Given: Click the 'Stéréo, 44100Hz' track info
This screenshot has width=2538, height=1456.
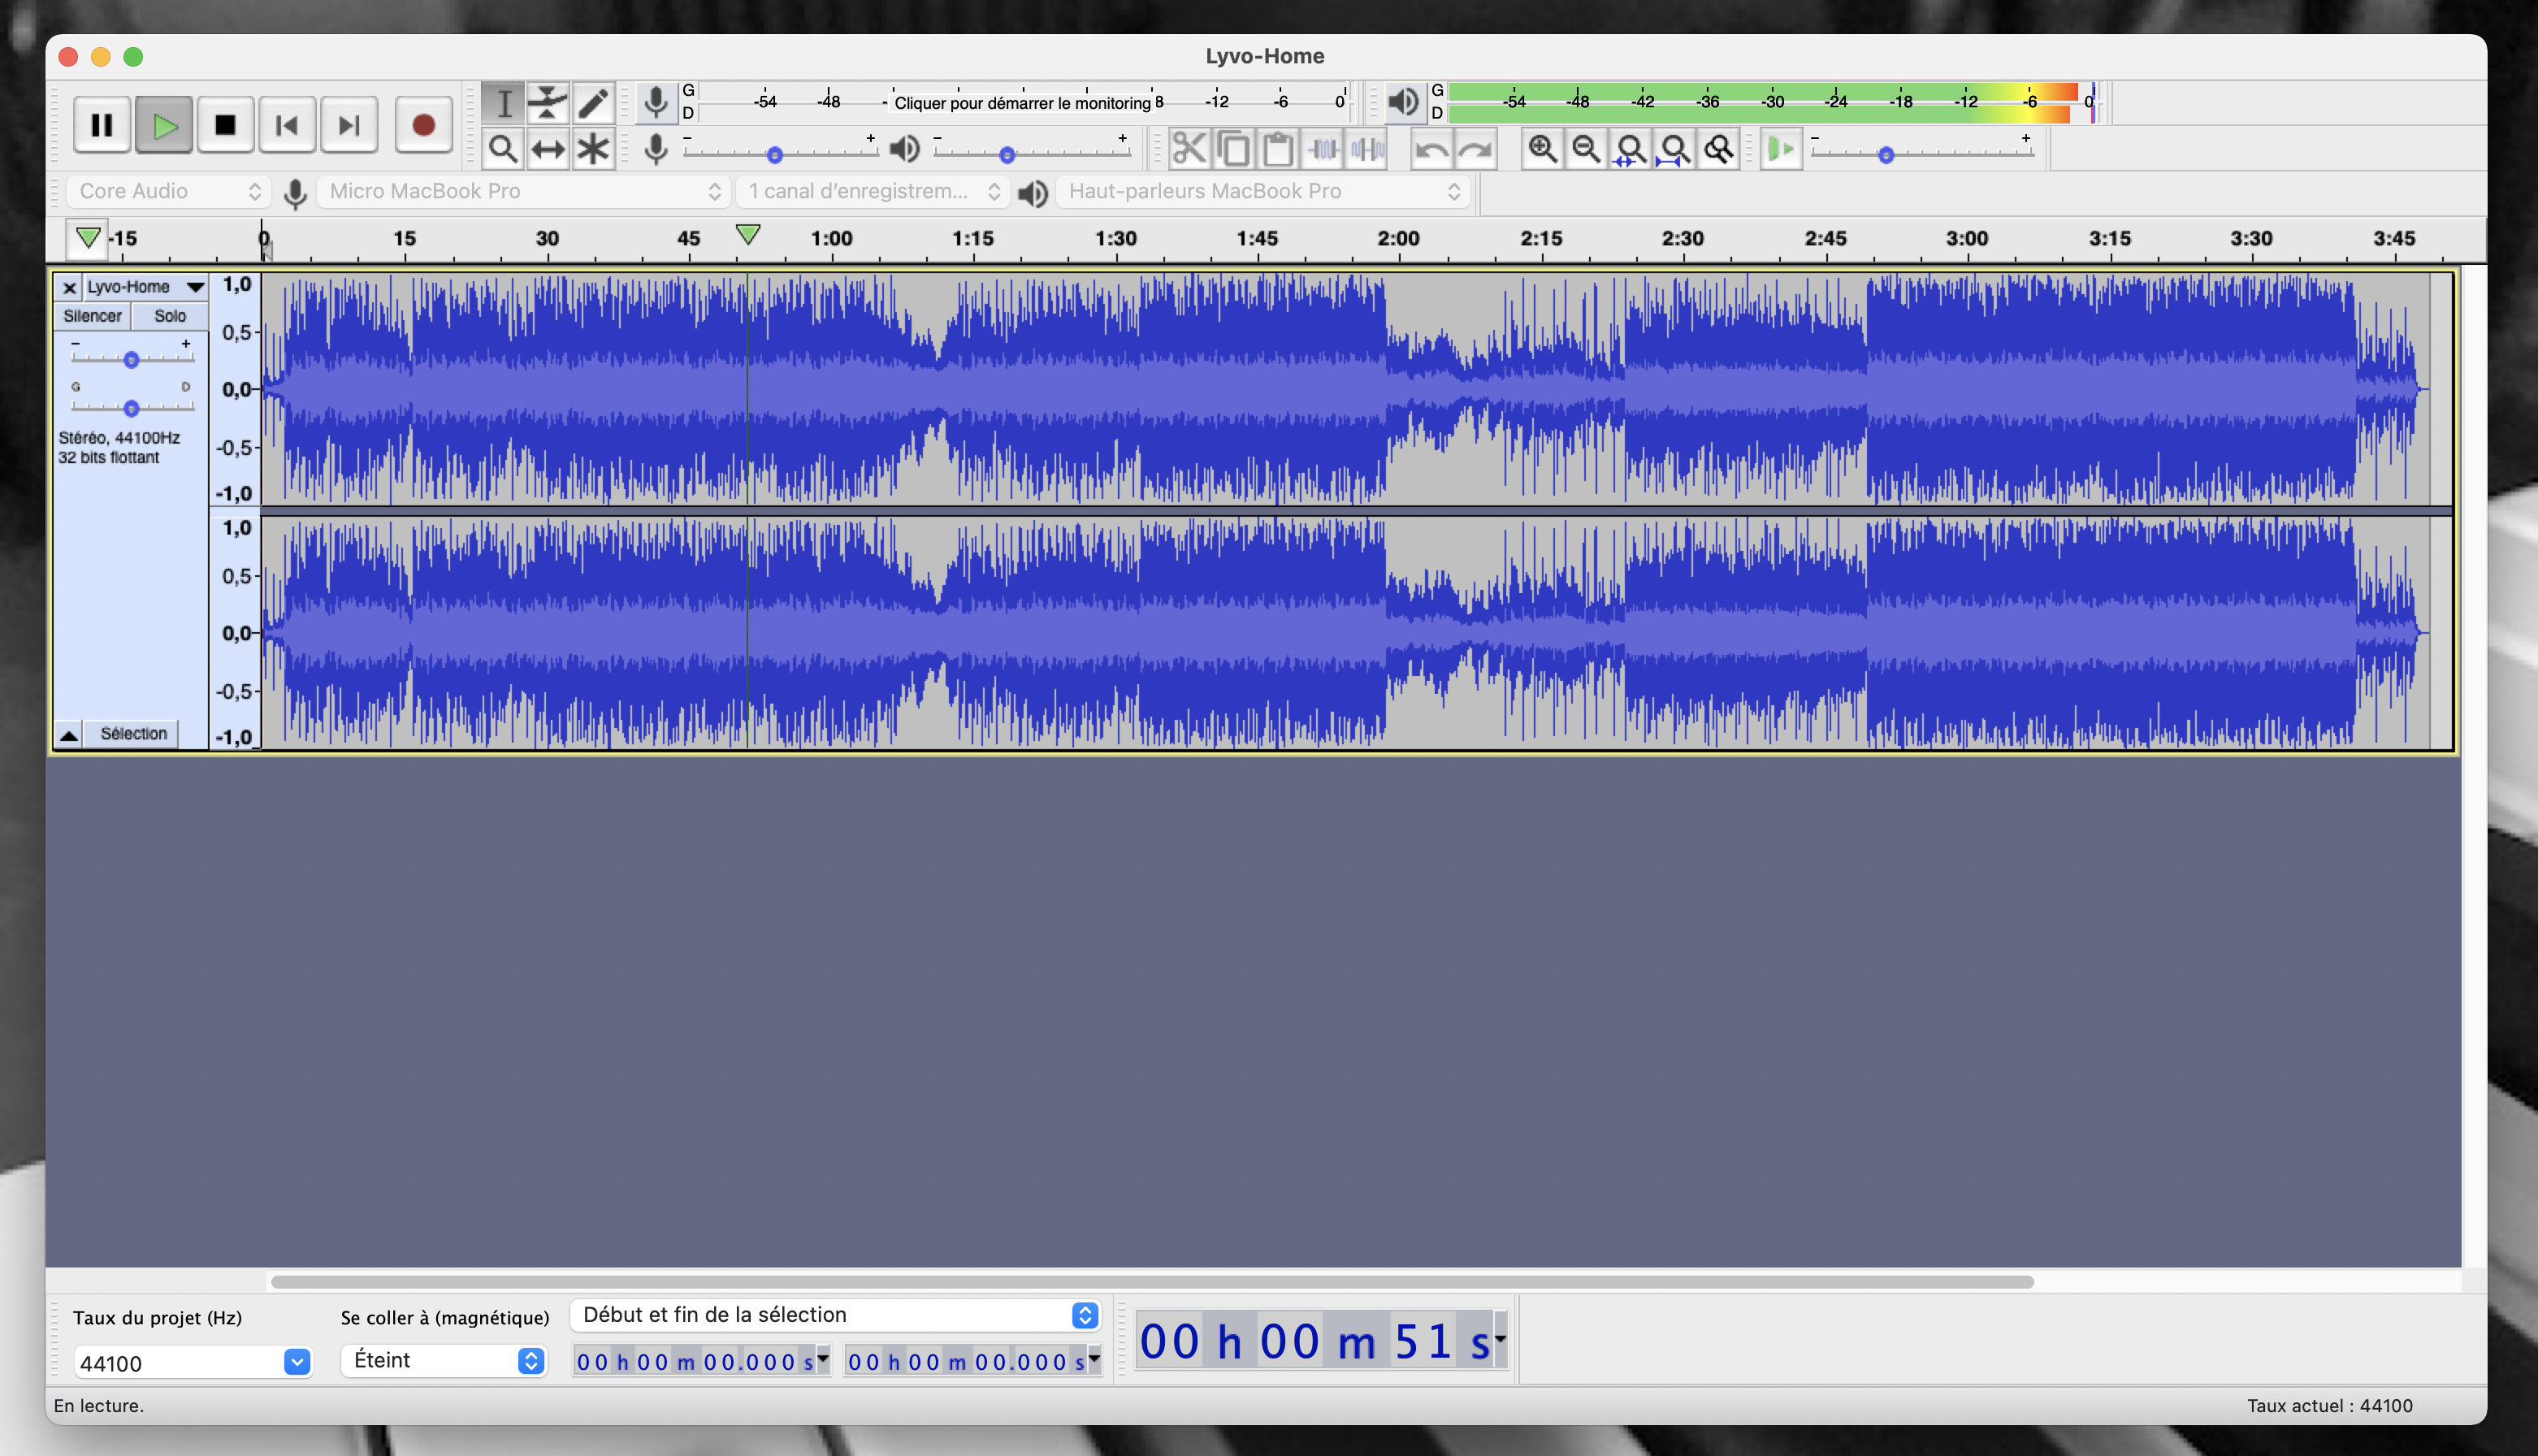Looking at the screenshot, I should [119, 438].
